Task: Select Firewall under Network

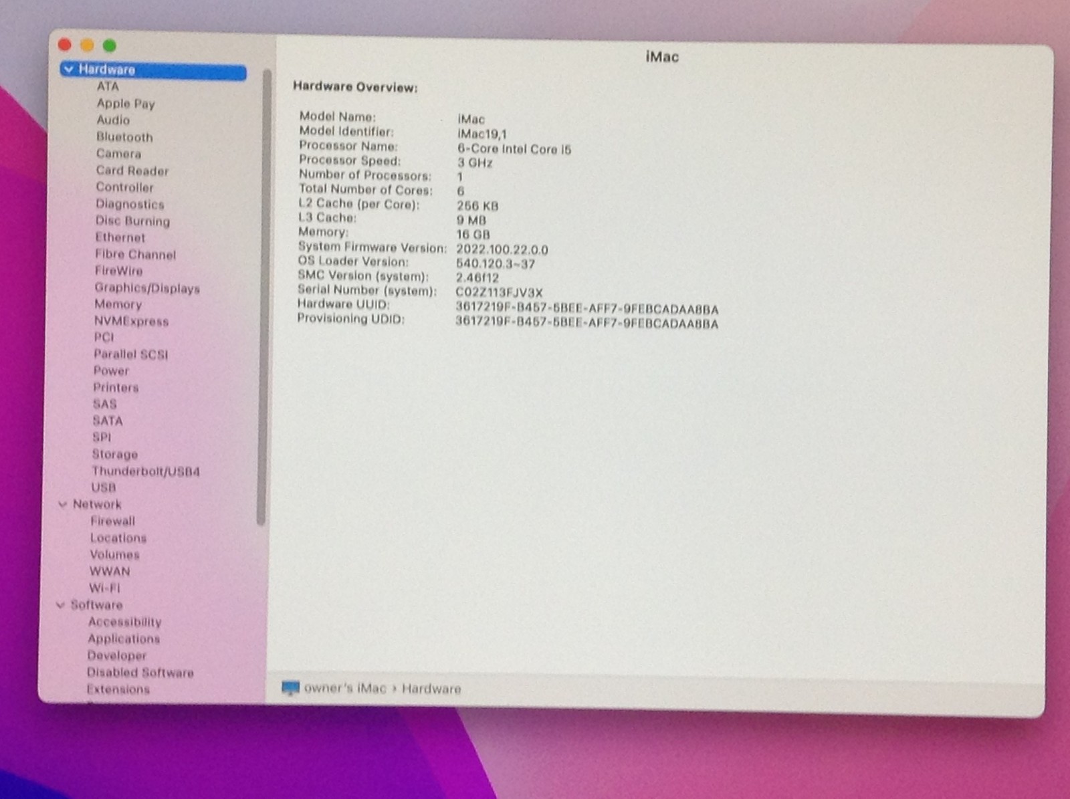Action: [113, 522]
